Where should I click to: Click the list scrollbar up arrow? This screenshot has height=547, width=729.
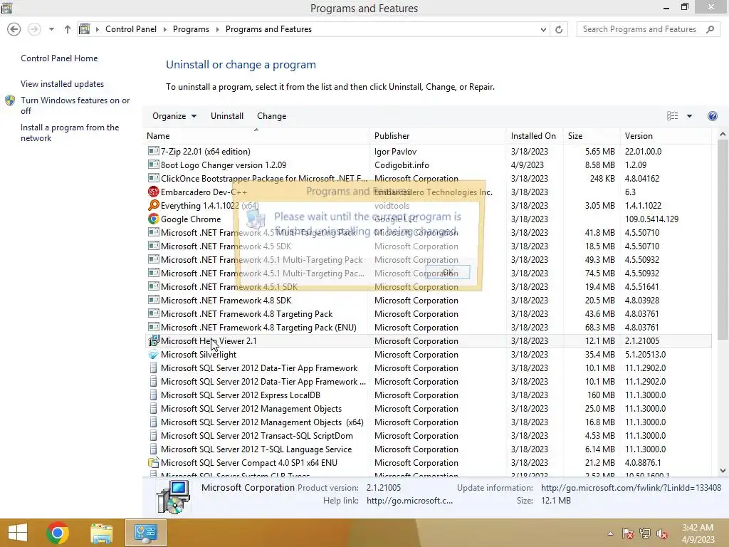tap(723, 135)
